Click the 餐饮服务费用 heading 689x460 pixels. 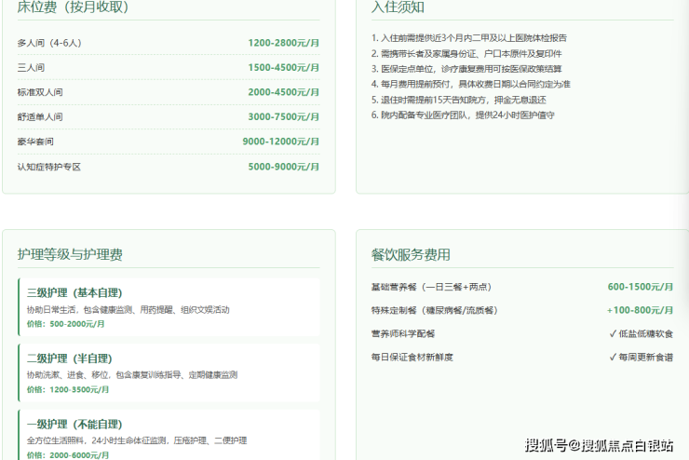(x=411, y=255)
